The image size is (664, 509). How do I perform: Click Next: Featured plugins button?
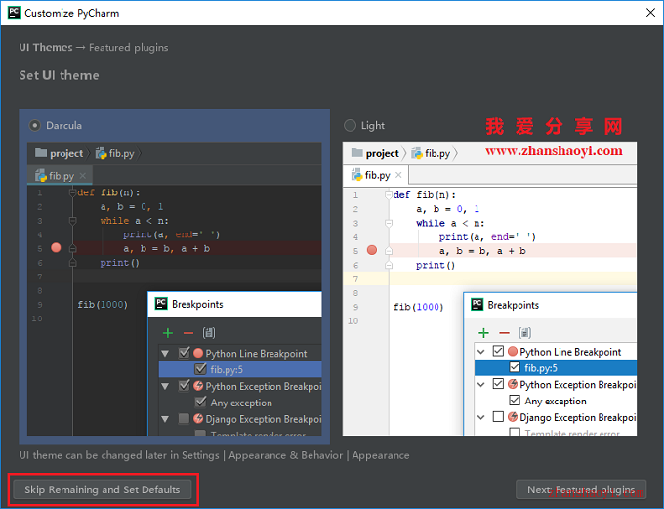pos(581,489)
